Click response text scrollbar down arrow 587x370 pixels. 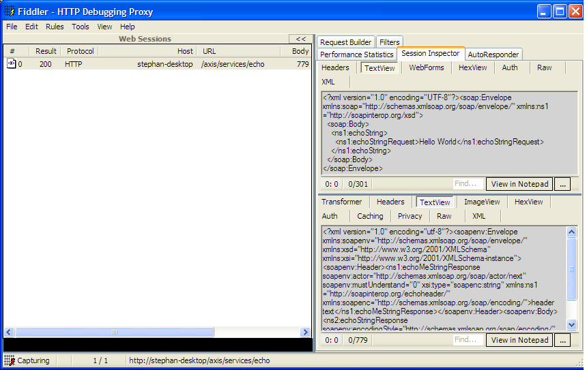click(572, 325)
